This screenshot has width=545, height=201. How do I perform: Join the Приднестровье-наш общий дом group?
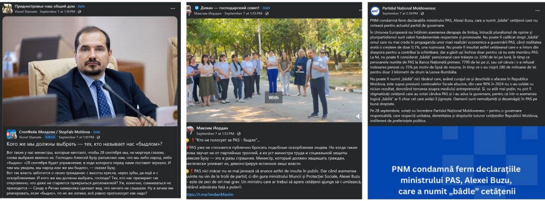[x=81, y=6]
